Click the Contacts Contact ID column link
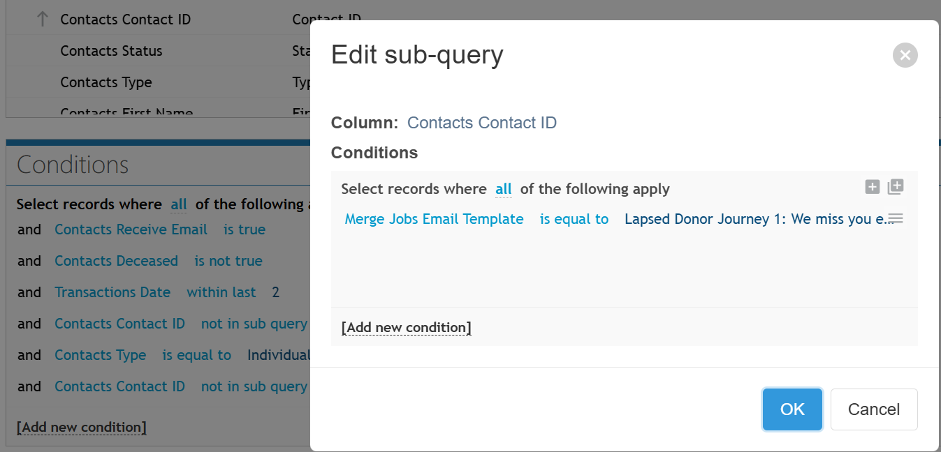 (482, 123)
